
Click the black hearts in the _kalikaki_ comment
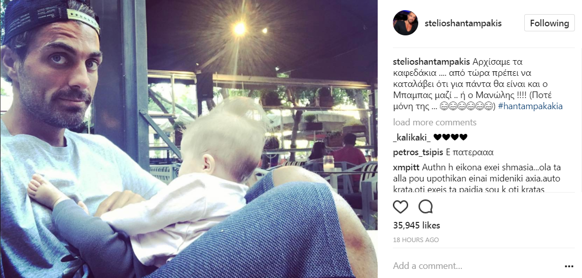pos(450,137)
